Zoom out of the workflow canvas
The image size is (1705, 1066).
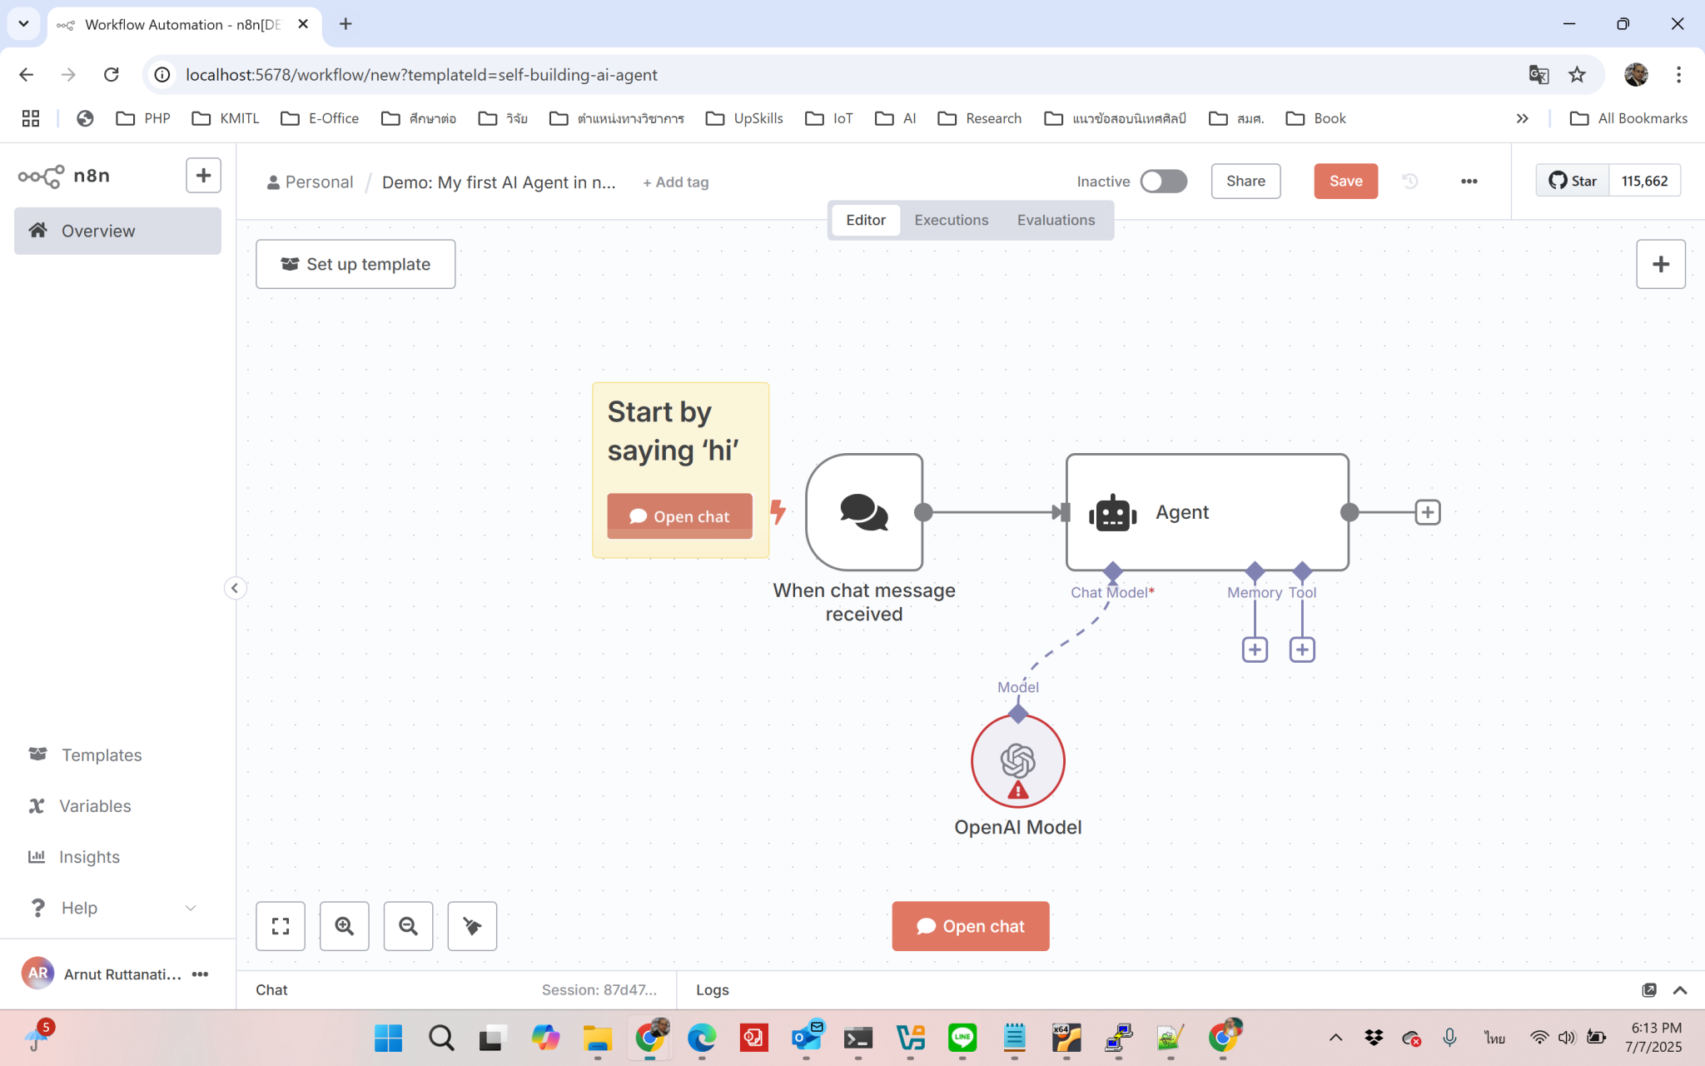coord(408,926)
